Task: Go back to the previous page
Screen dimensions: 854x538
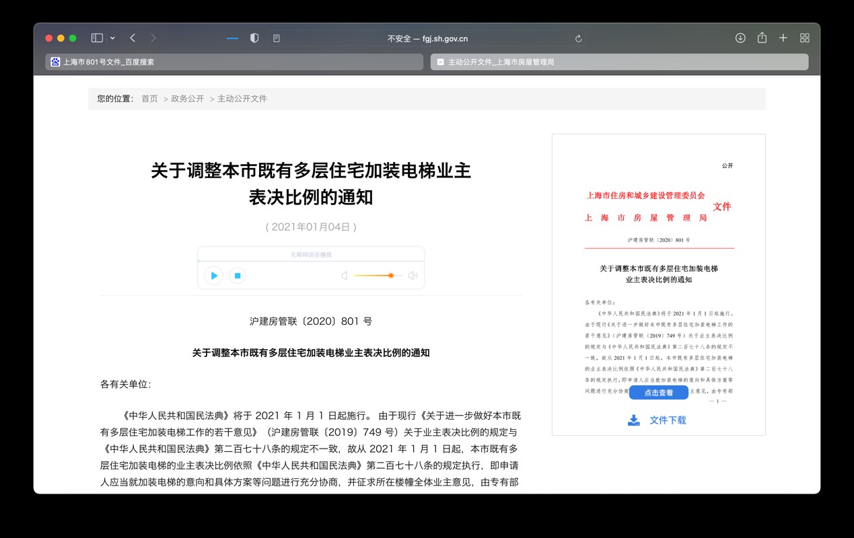Action: (133, 38)
